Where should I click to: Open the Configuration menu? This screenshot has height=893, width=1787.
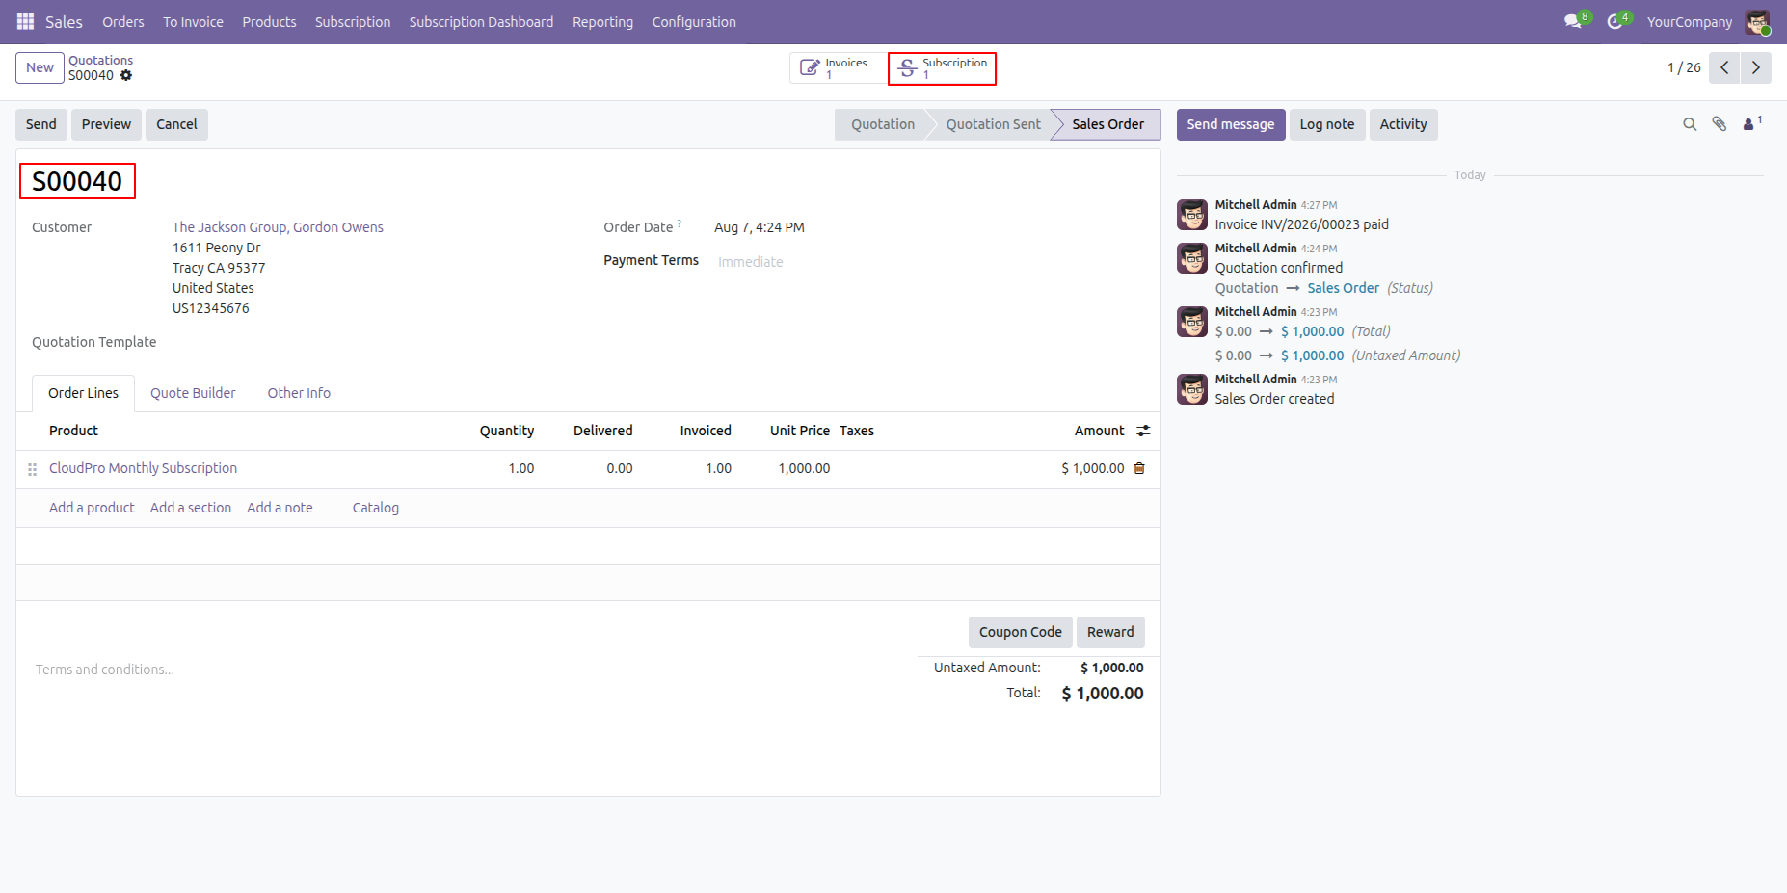(x=694, y=21)
